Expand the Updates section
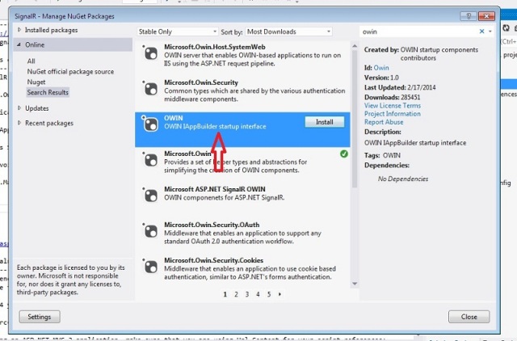Image resolution: width=517 pixels, height=341 pixels. [x=19, y=107]
